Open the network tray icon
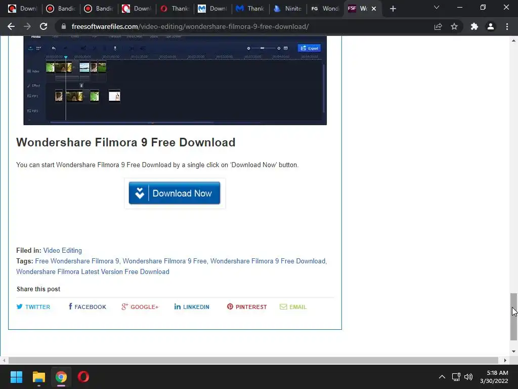 [456, 377]
